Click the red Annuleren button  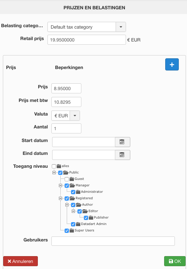coord(21,261)
